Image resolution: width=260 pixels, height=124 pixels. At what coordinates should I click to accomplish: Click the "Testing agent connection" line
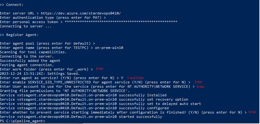(x=27, y=65)
